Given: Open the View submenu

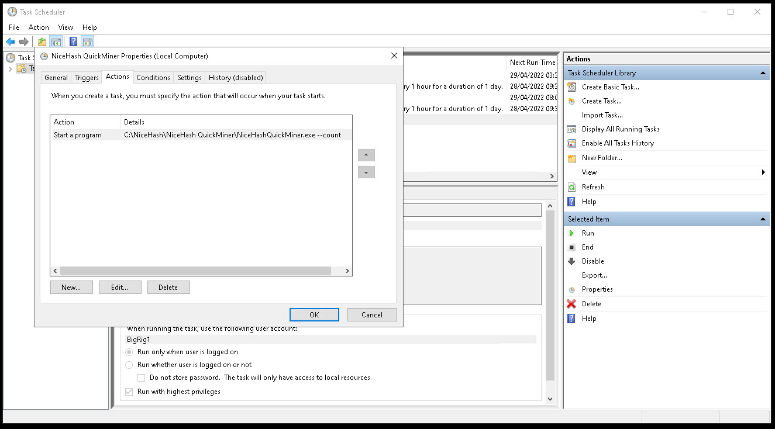Looking at the screenshot, I should [588, 172].
